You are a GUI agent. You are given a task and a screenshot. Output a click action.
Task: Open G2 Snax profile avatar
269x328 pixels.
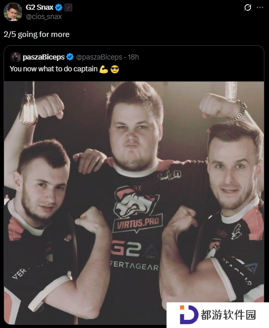(13, 12)
